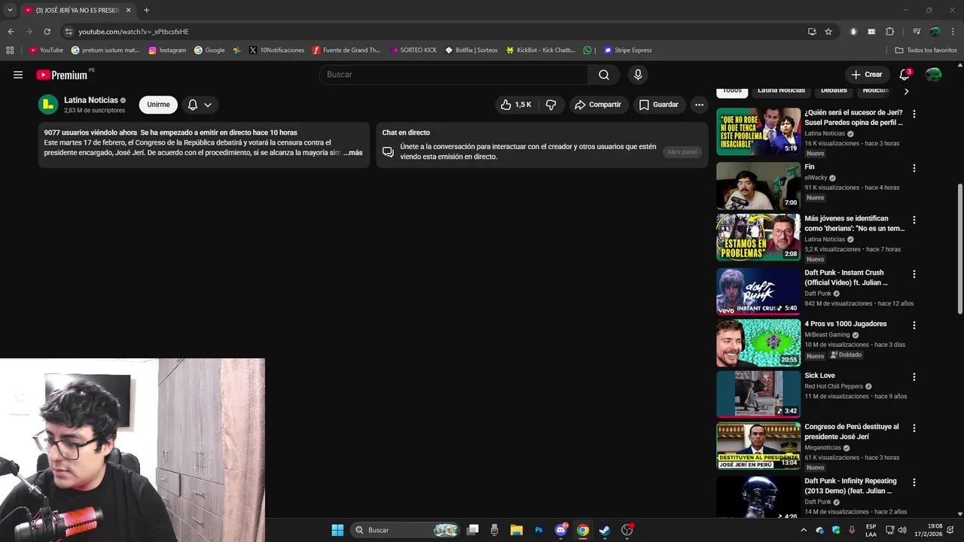Open options menu for video Fin
The width and height of the screenshot is (964, 542).
[914, 168]
